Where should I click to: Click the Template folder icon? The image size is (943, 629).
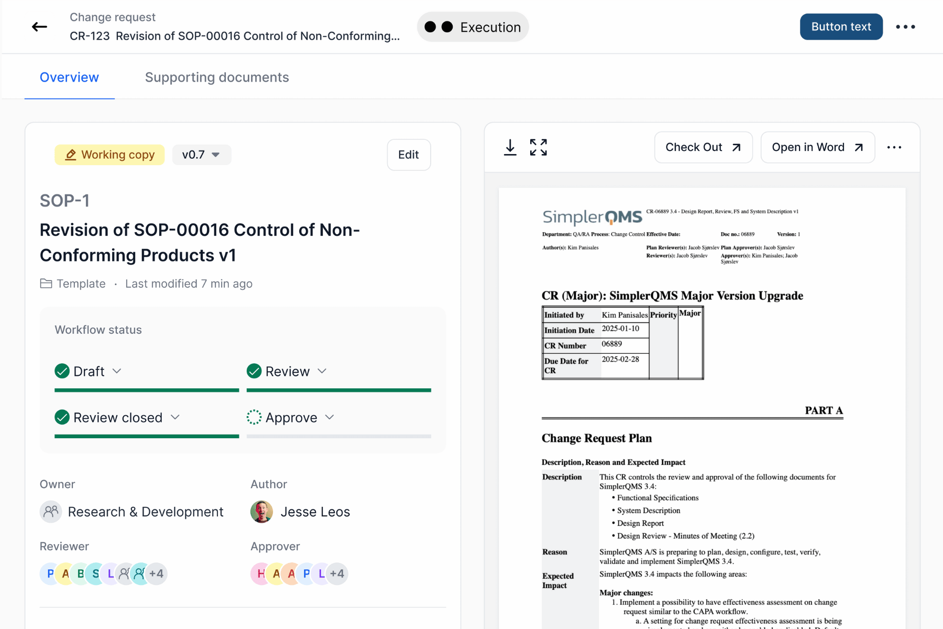pyautogui.click(x=46, y=284)
